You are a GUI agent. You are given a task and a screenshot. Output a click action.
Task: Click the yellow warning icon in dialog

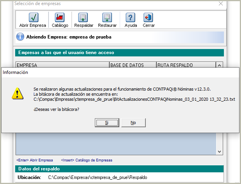click(17, 93)
